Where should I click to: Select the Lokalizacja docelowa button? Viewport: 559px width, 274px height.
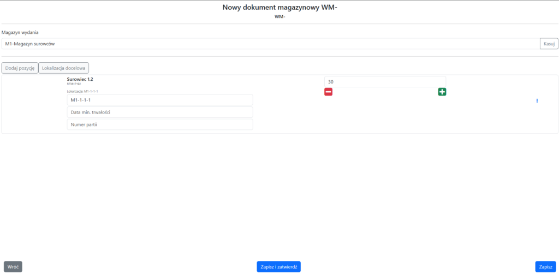pyautogui.click(x=63, y=68)
